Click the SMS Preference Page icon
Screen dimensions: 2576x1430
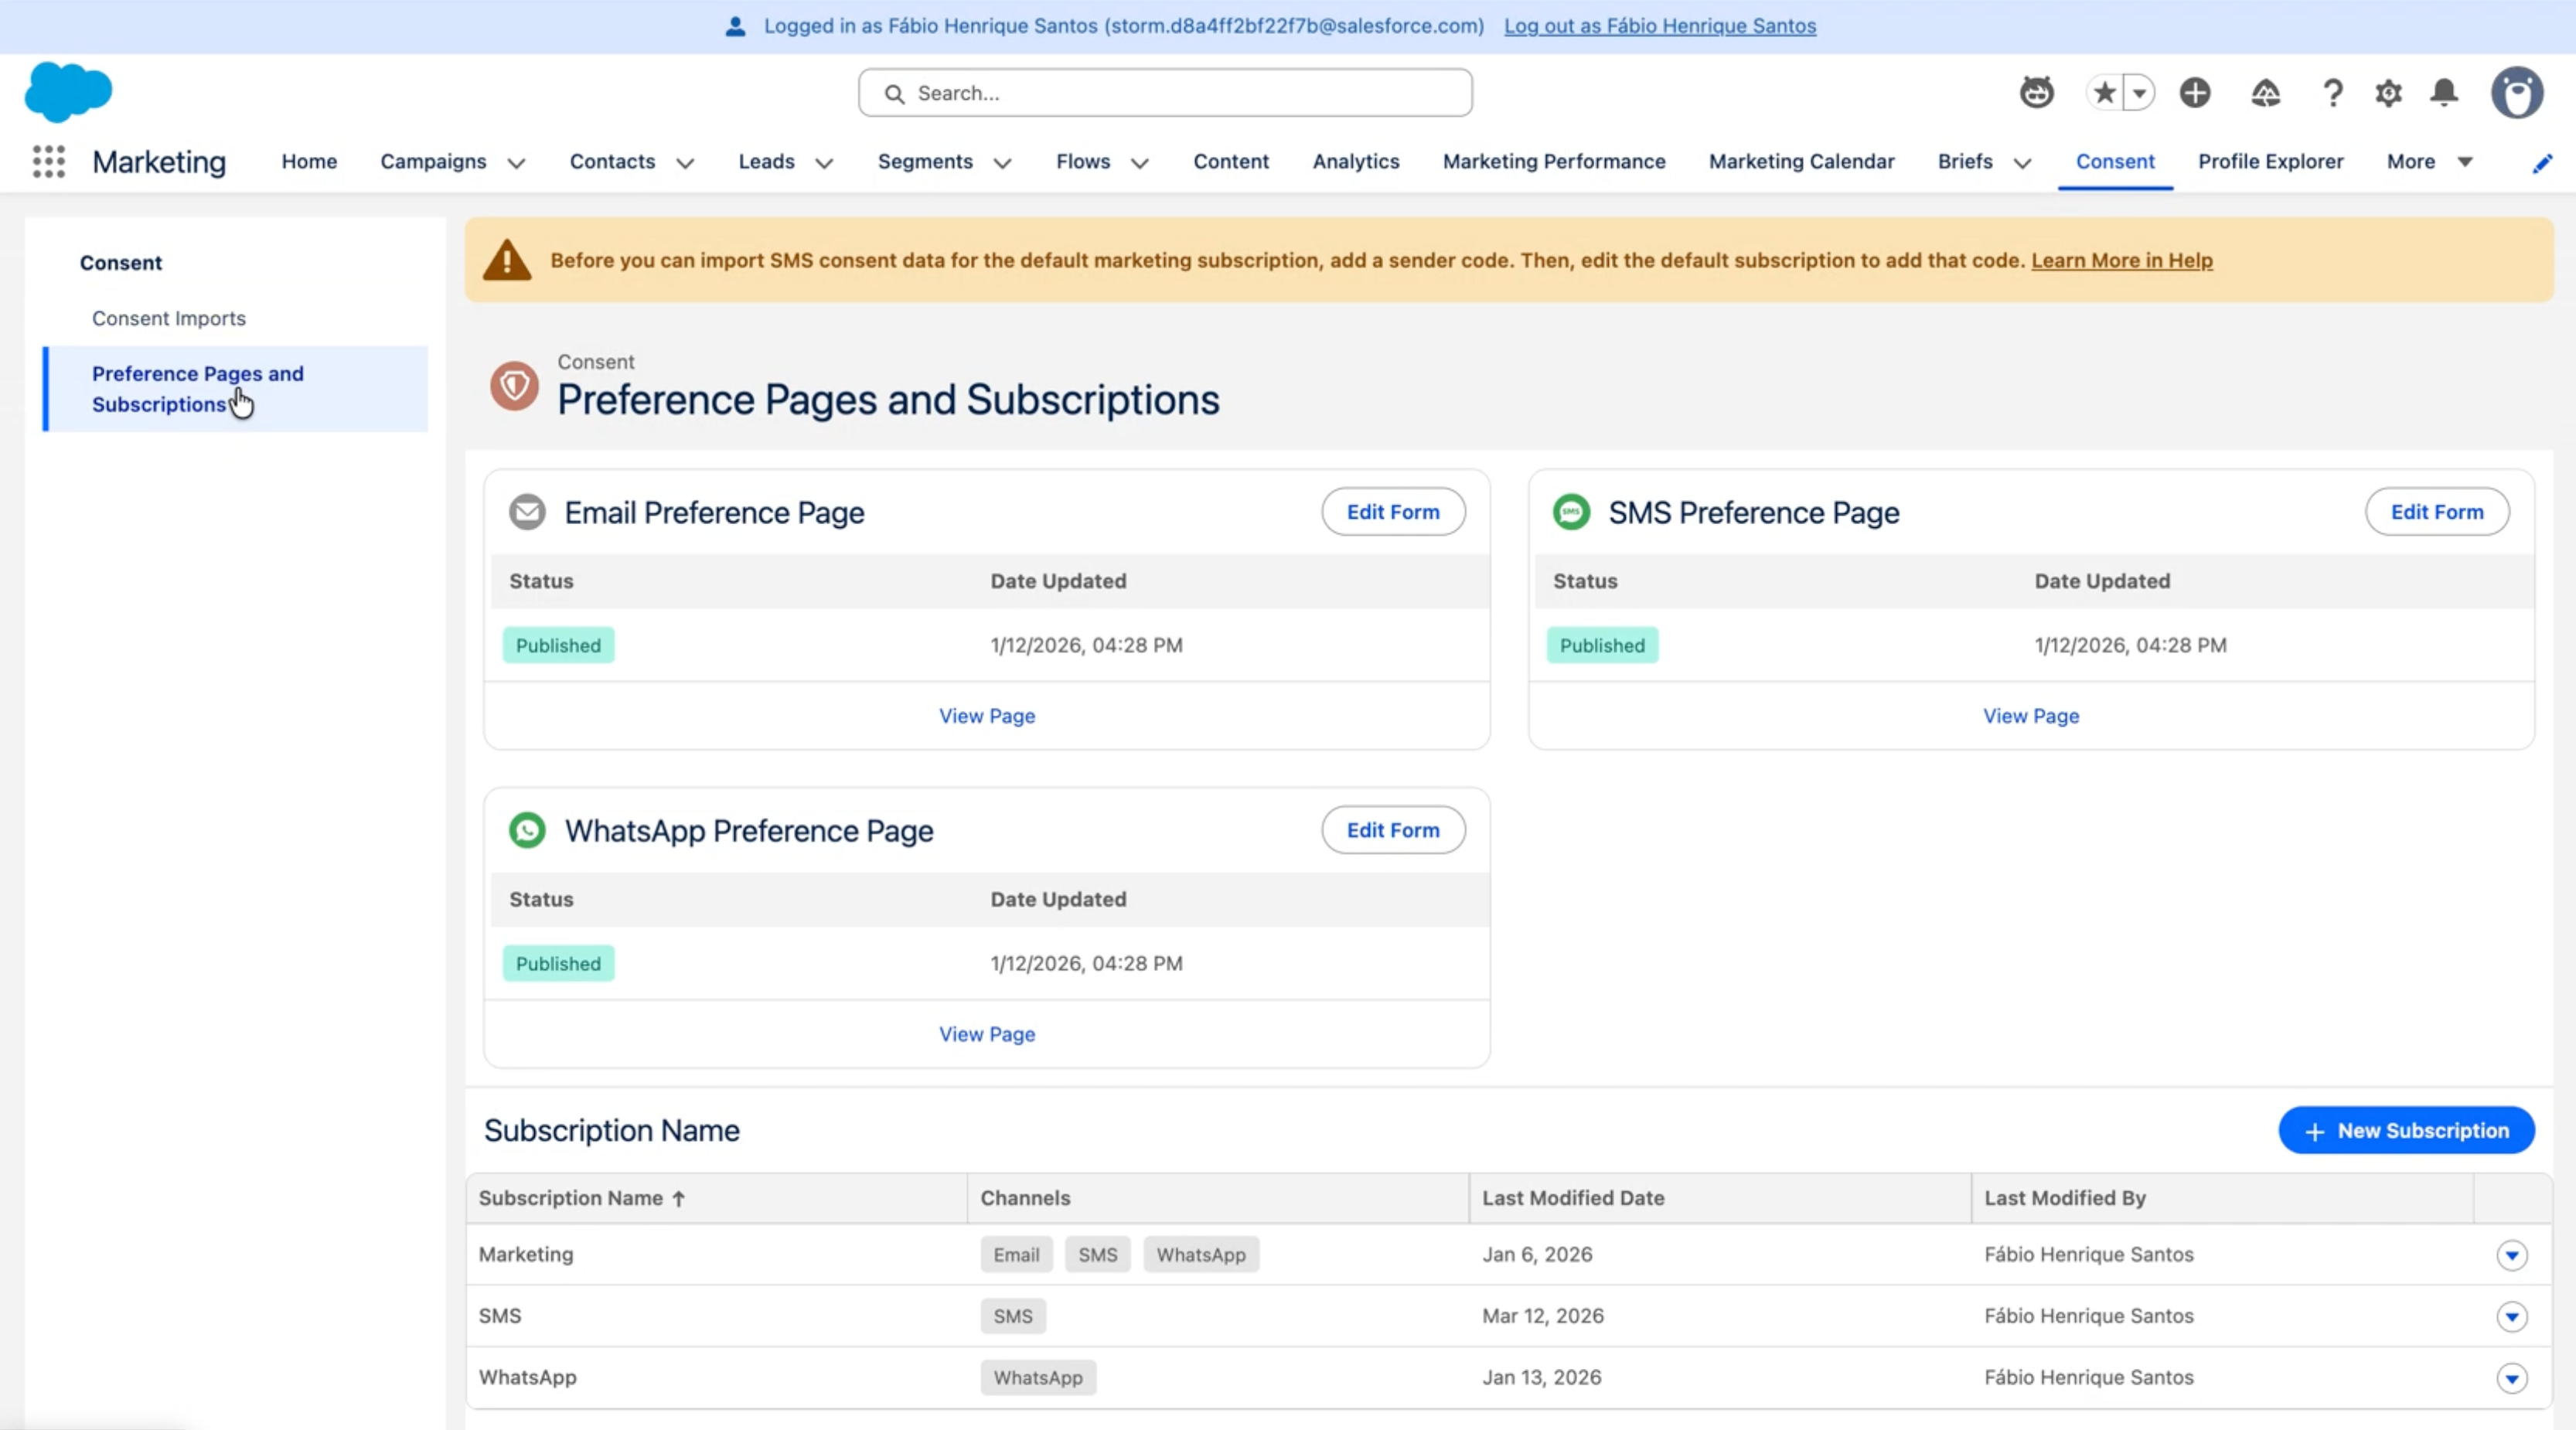[x=1571, y=512]
